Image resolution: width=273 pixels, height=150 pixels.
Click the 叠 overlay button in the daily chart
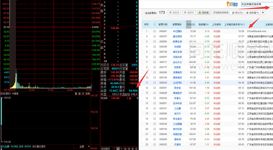click(76, 94)
